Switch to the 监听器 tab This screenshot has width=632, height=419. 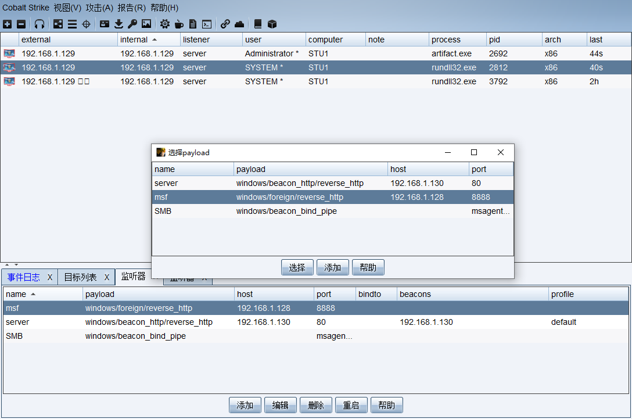pos(133,276)
